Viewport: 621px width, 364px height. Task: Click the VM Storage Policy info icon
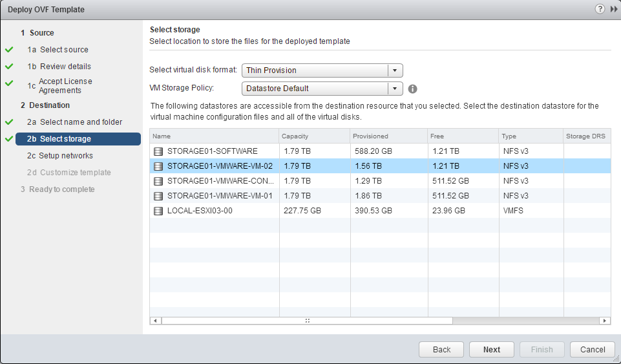(x=412, y=89)
